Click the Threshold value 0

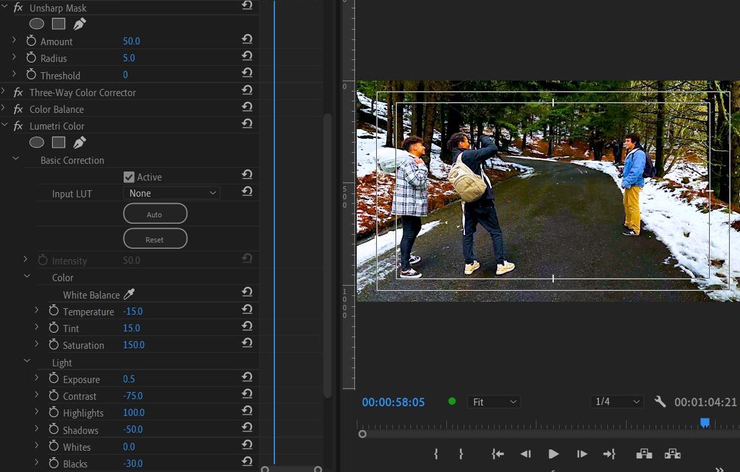tap(125, 75)
